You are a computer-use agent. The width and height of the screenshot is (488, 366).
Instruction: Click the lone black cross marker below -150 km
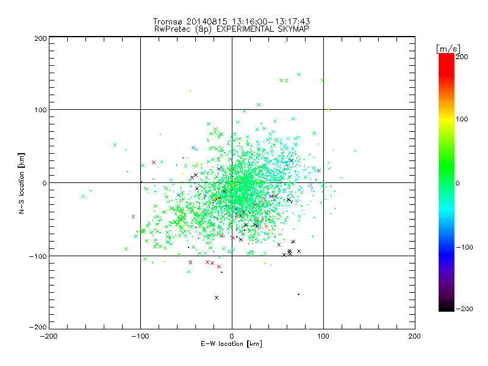click(x=217, y=298)
